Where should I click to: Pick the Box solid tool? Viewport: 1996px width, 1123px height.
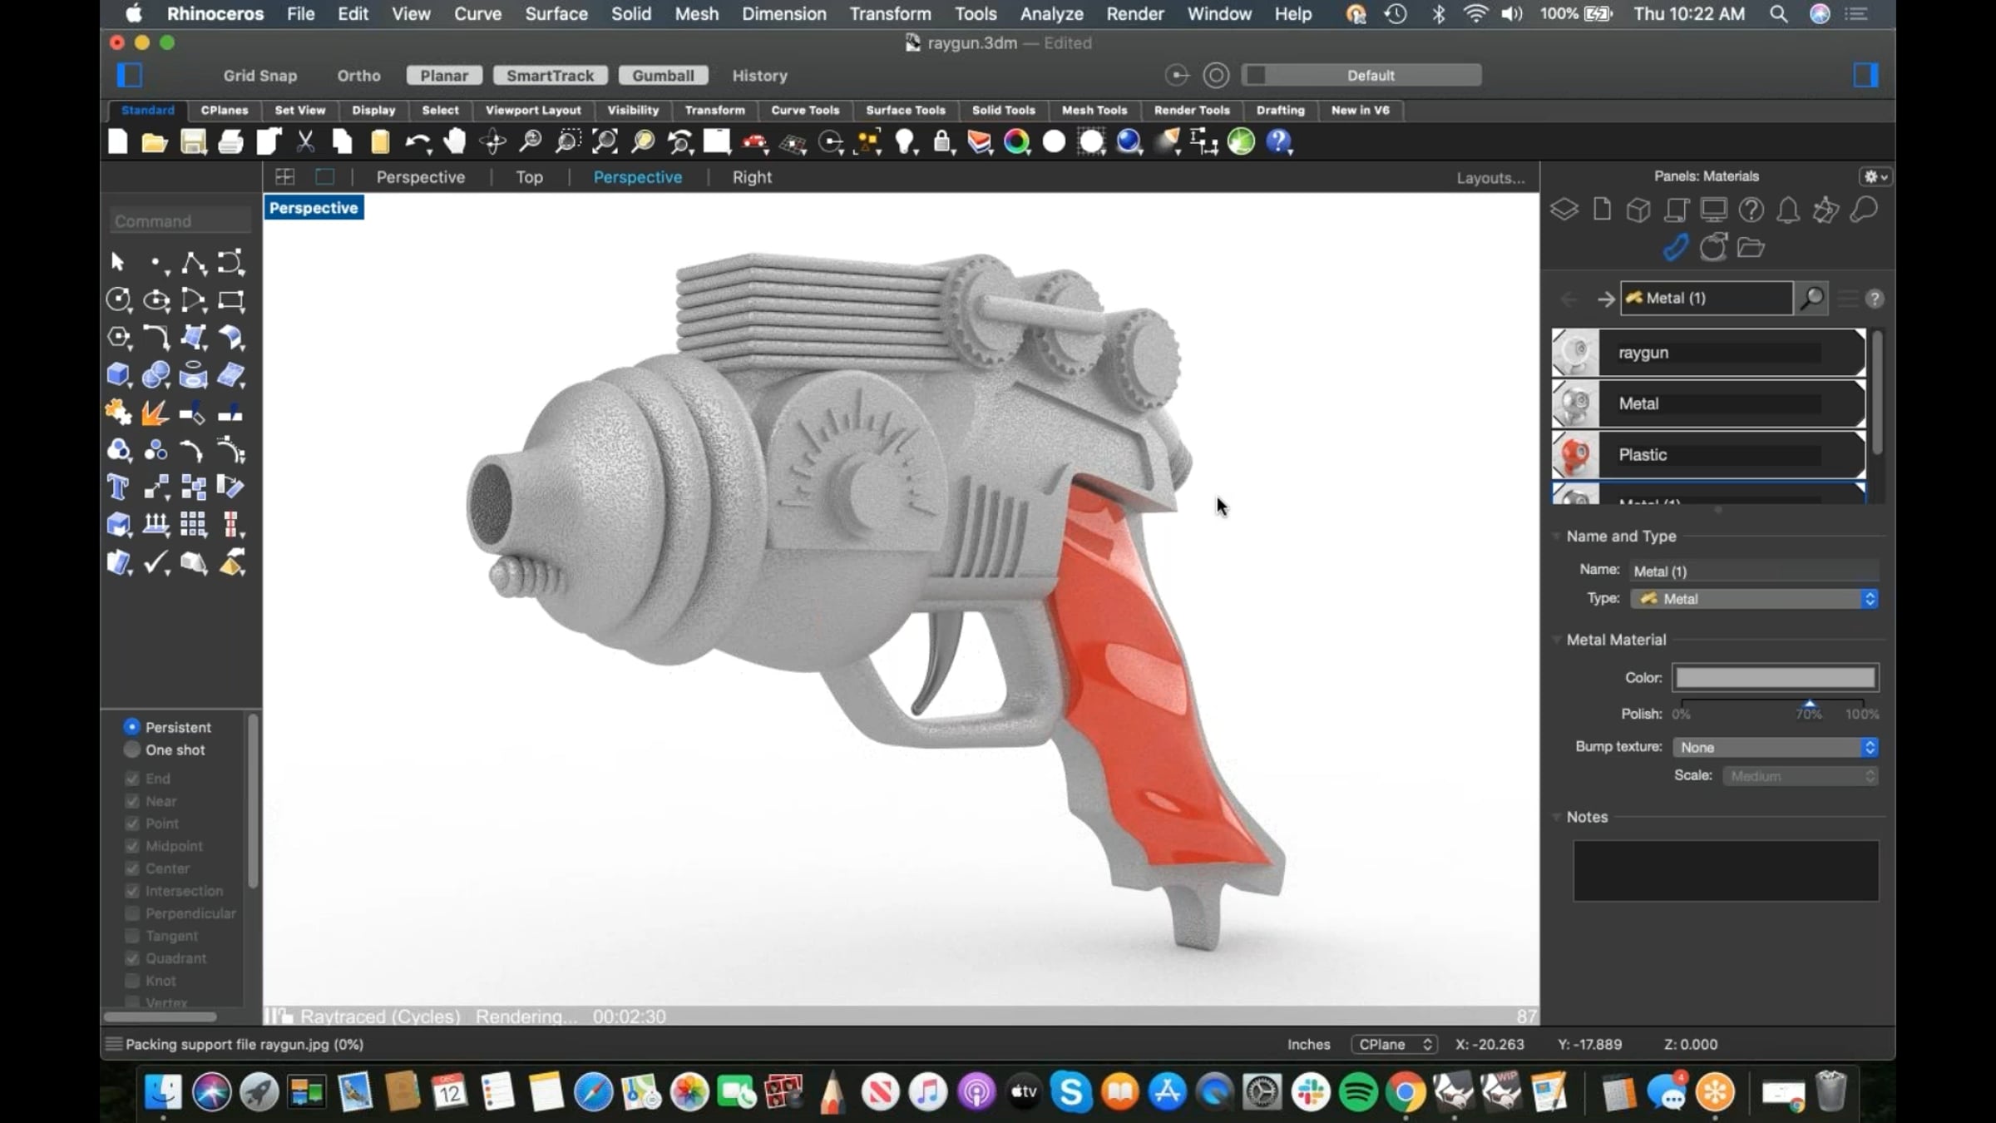118,375
